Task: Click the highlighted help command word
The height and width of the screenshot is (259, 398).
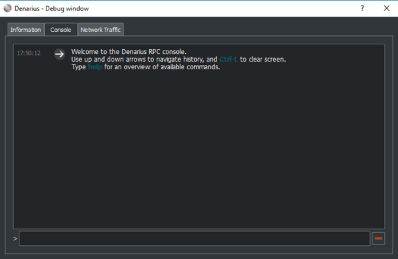Action: pyautogui.click(x=95, y=67)
